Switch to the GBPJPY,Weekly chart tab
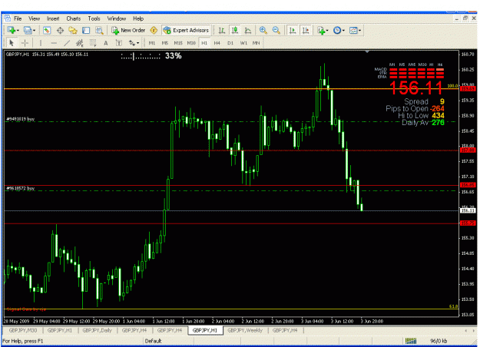 point(245,330)
